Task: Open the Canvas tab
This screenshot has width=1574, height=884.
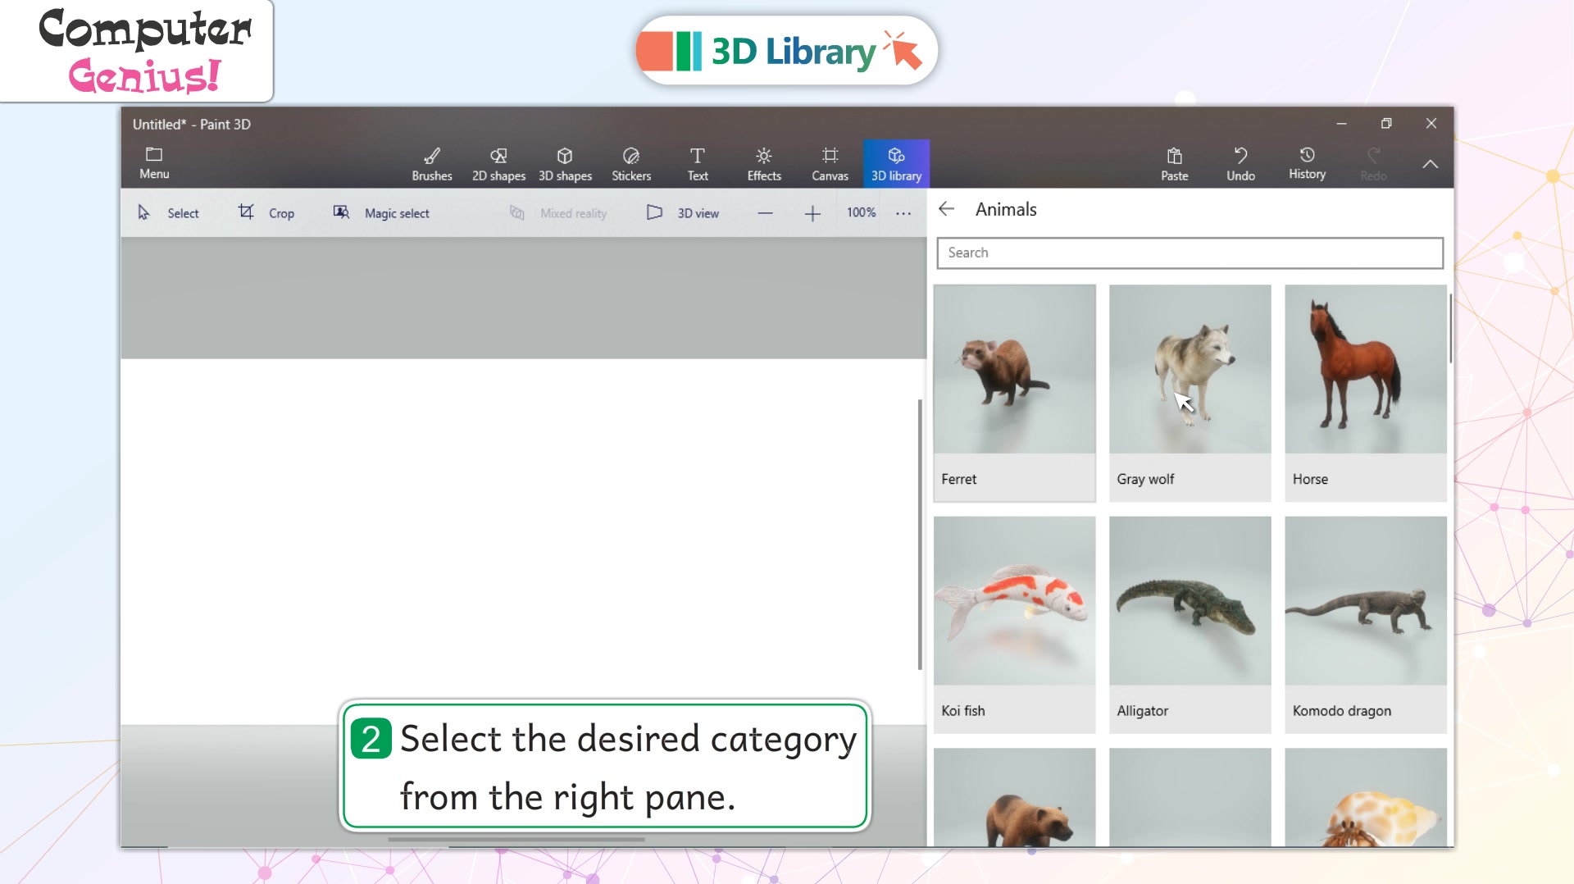Action: (830, 164)
